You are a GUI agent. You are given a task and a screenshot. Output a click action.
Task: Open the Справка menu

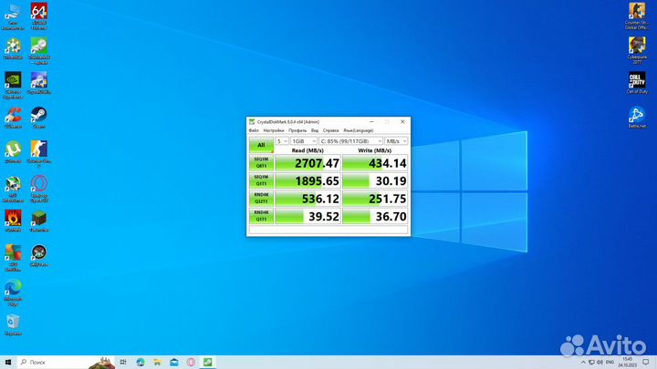[330, 130]
